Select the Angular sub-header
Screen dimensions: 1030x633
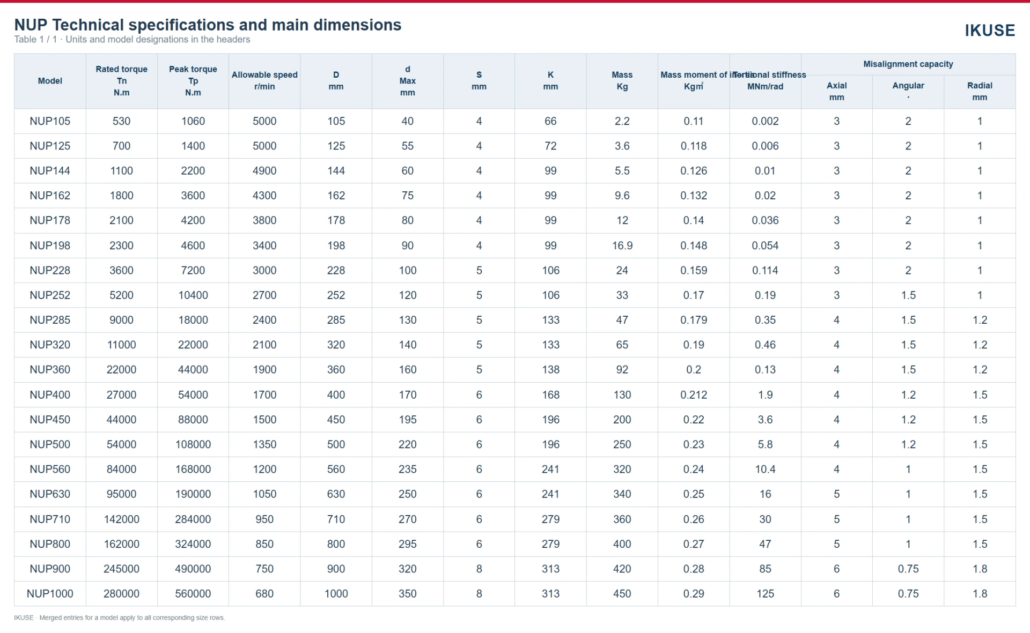point(908,92)
